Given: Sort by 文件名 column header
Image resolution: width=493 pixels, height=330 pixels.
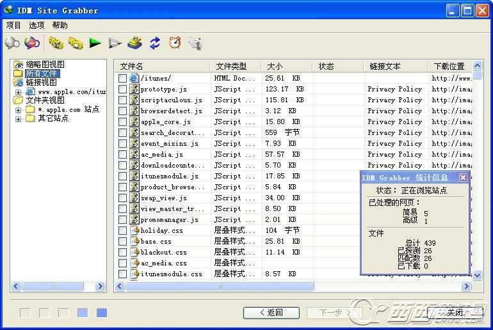Looking at the screenshot, I should (x=163, y=67).
